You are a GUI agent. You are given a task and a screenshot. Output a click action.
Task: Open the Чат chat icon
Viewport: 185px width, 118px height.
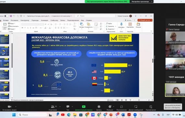[x=68, y=107]
